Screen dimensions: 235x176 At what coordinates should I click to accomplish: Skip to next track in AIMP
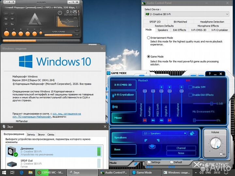coord(35,34)
